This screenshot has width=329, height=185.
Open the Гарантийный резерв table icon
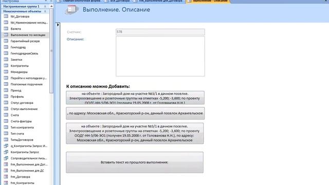(6, 41)
